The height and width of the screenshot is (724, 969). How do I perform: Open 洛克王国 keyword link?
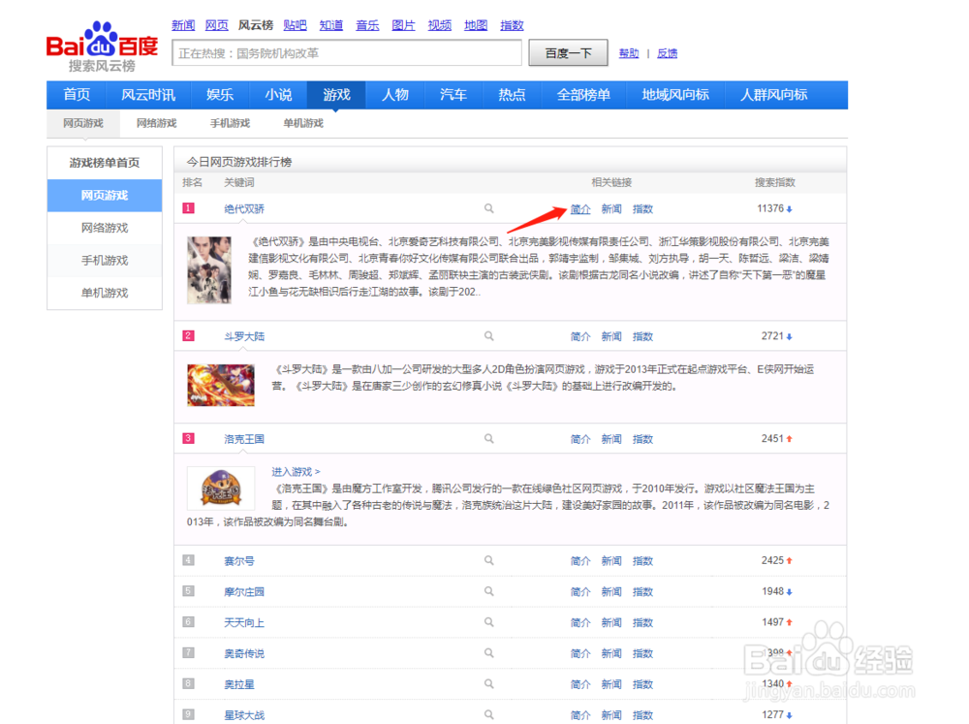click(x=244, y=439)
